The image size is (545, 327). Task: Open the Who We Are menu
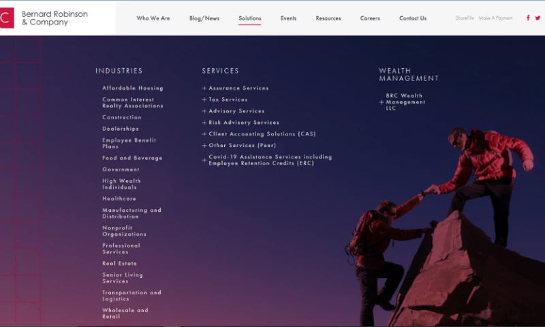pyautogui.click(x=153, y=18)
